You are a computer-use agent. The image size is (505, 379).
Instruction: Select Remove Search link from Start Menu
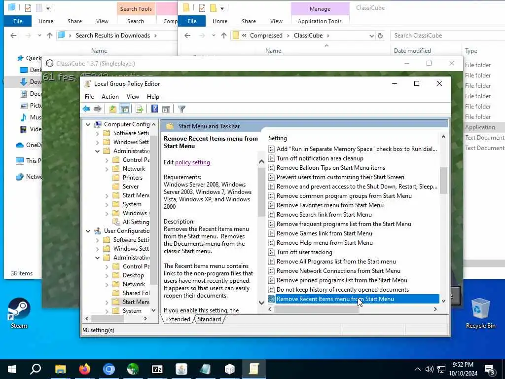[x=324, y=215]
